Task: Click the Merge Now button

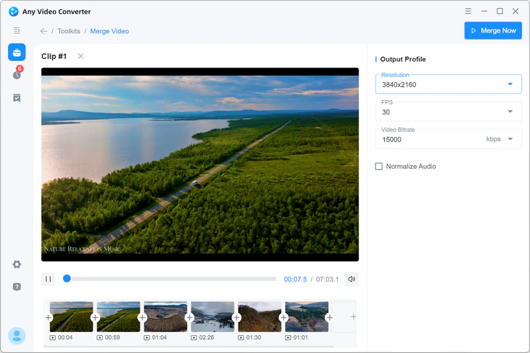Action: pyautogui.click(x=493, y=30)
